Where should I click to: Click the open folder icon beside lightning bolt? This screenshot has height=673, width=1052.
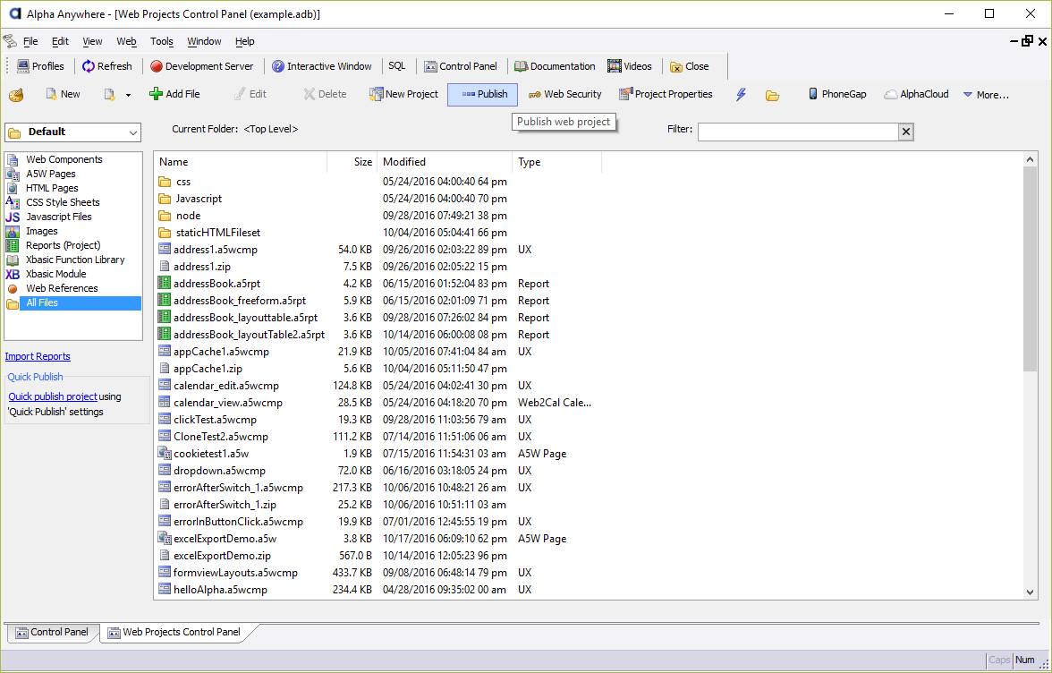772,95
